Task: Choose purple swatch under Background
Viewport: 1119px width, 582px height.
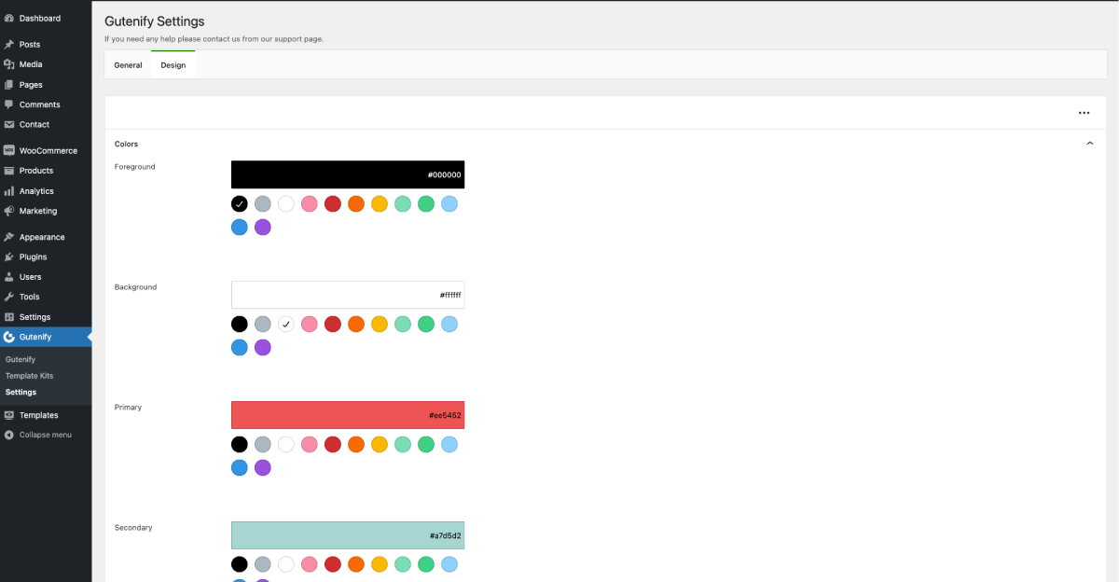Action: click(x=263, y=347)
